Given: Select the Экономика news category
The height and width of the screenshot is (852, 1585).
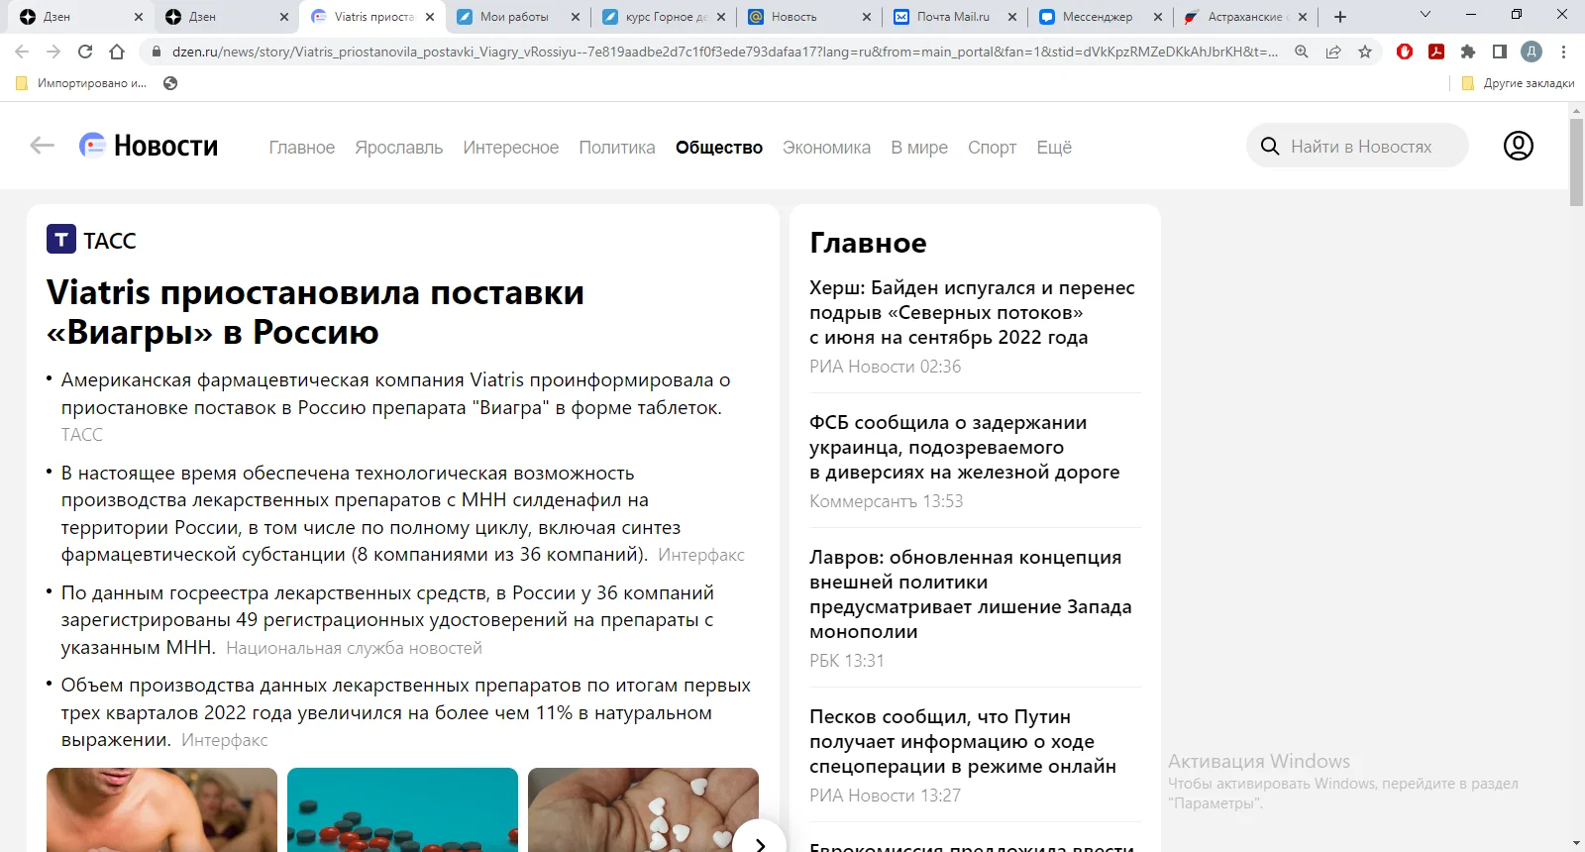Looking at the screenshot, I should pos(827,148).
